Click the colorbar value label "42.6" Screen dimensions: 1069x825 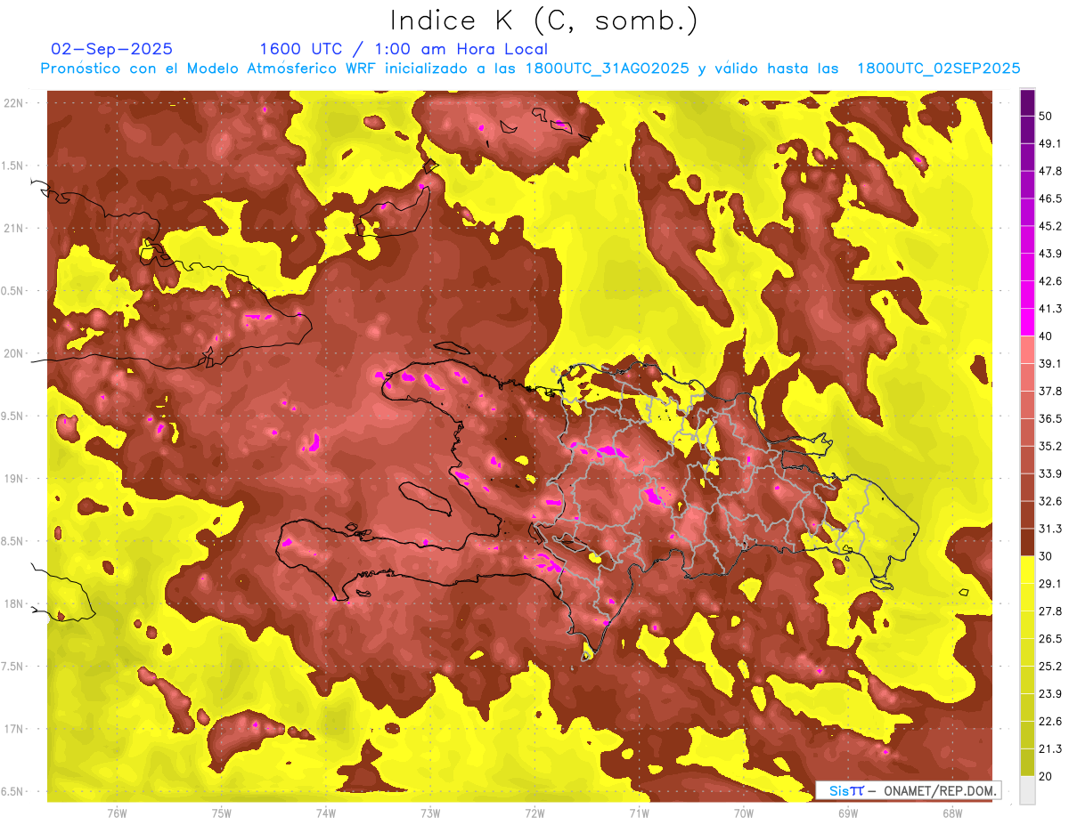[1050, 281]
